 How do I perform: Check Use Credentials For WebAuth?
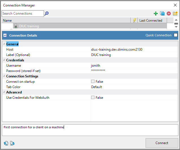coord(93,98)
